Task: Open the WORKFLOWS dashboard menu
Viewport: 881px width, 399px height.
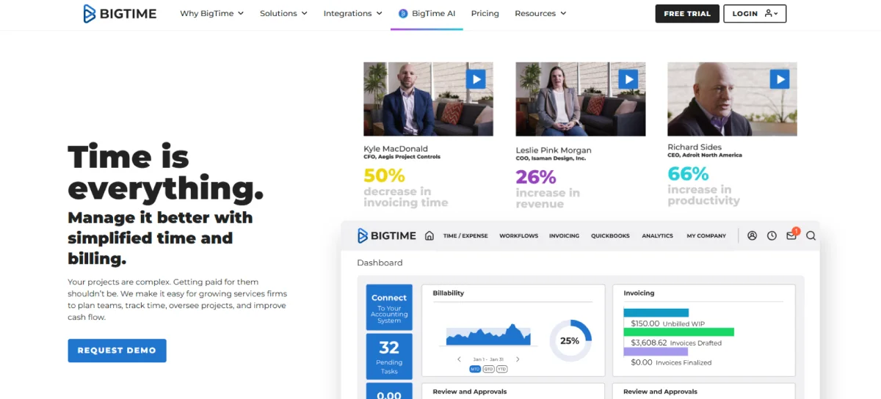Action: tap(519, 236)
